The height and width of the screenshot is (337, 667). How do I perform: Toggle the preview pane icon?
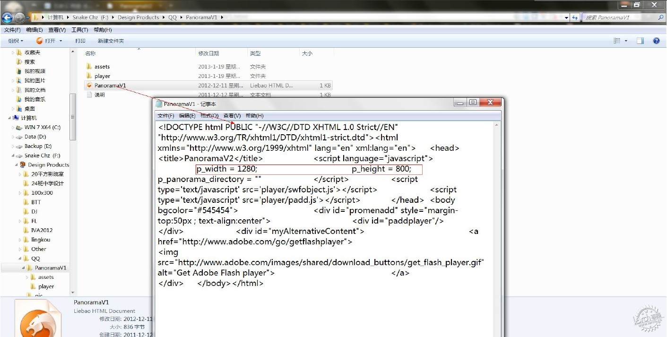[640, 41]
